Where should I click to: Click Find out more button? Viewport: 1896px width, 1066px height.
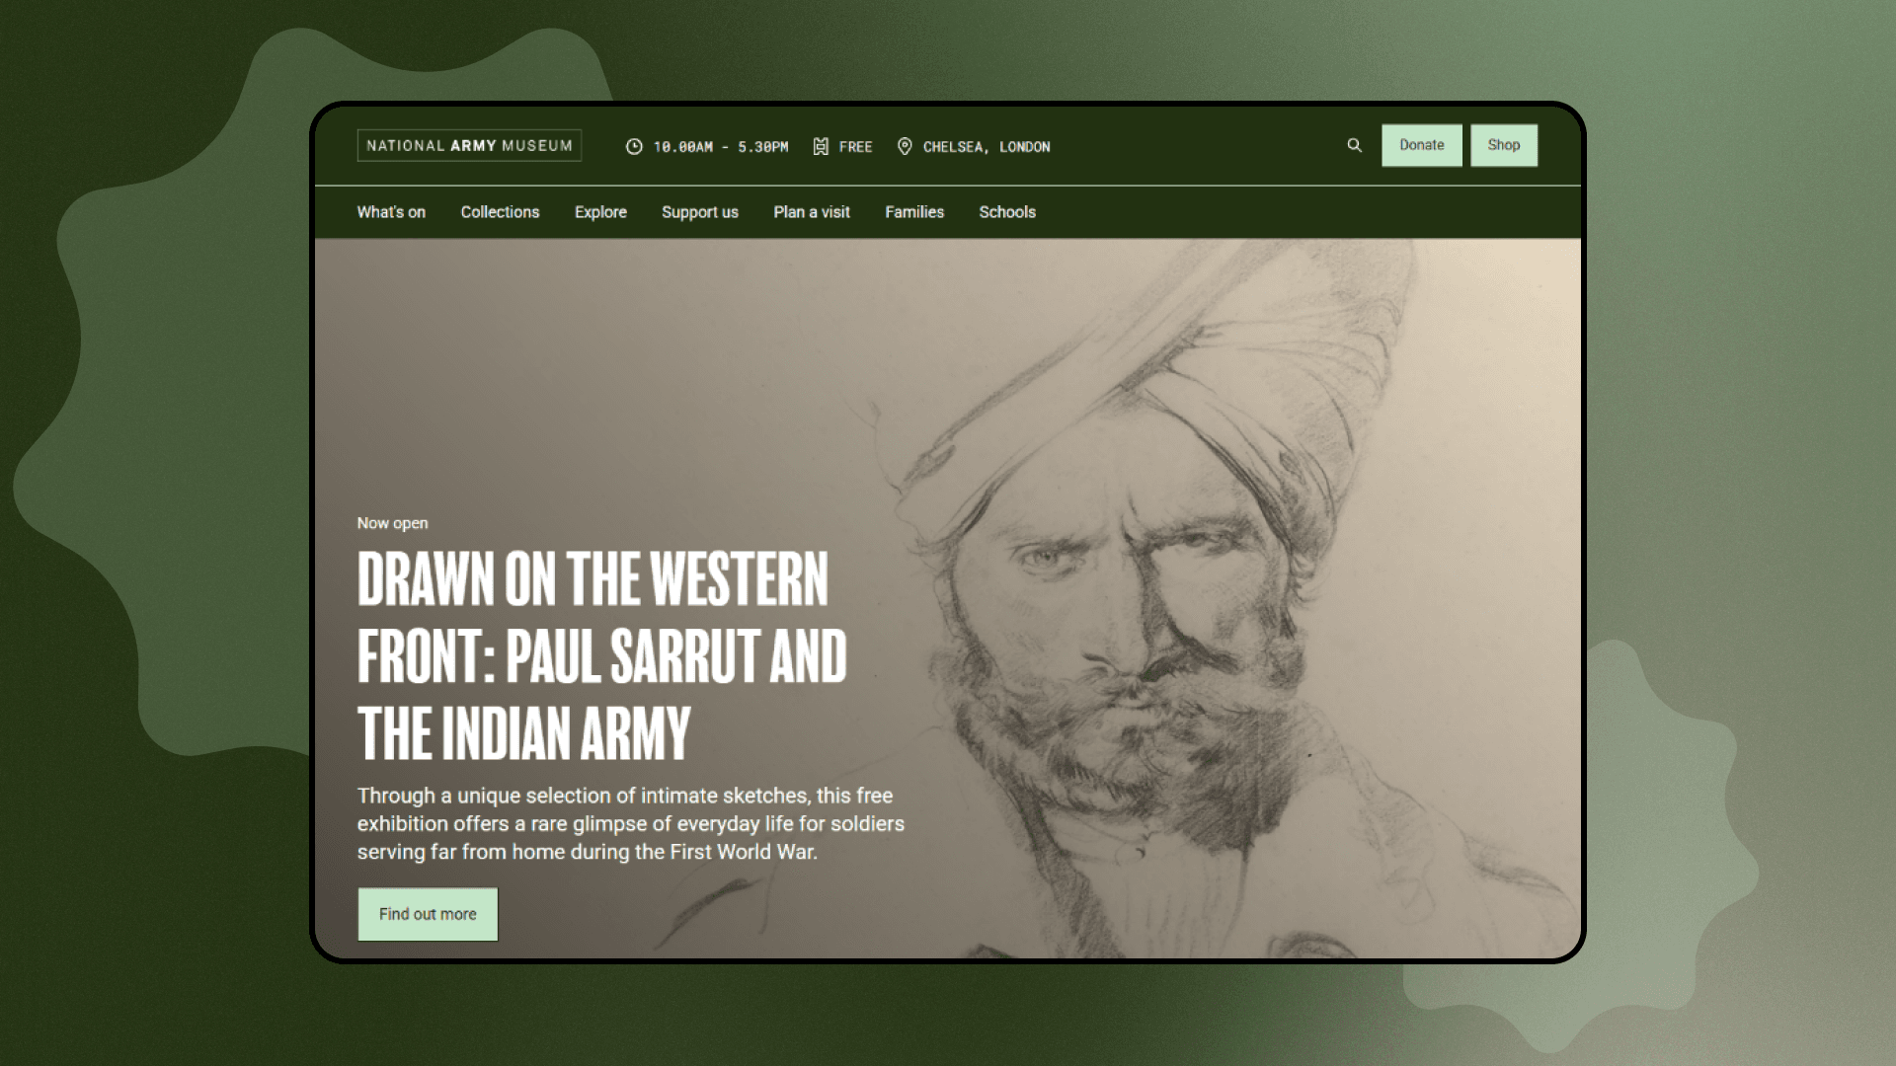(x=428, y=914)
